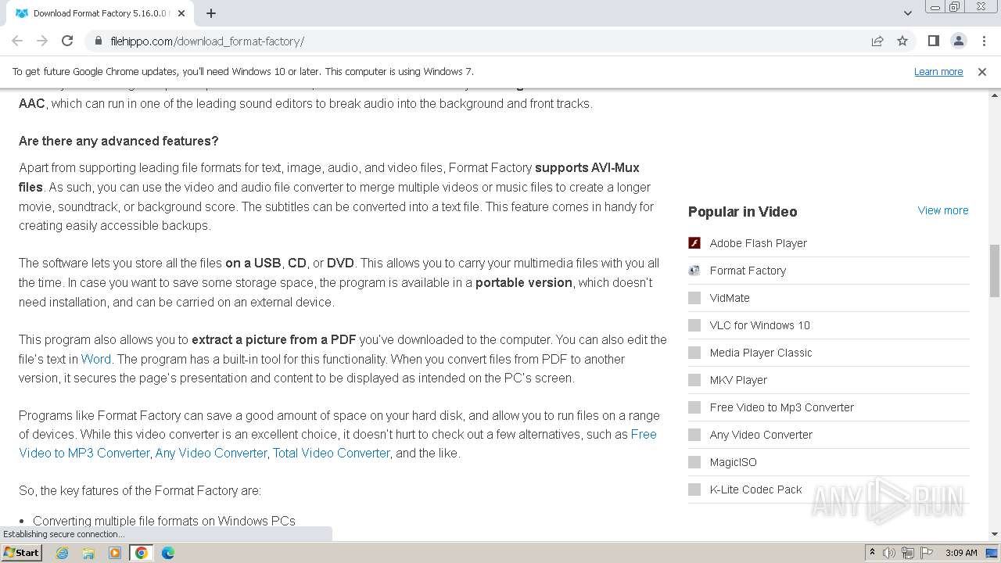
Task: Launch Internet Explorer from the taskbar
Action: pos(63,553)
